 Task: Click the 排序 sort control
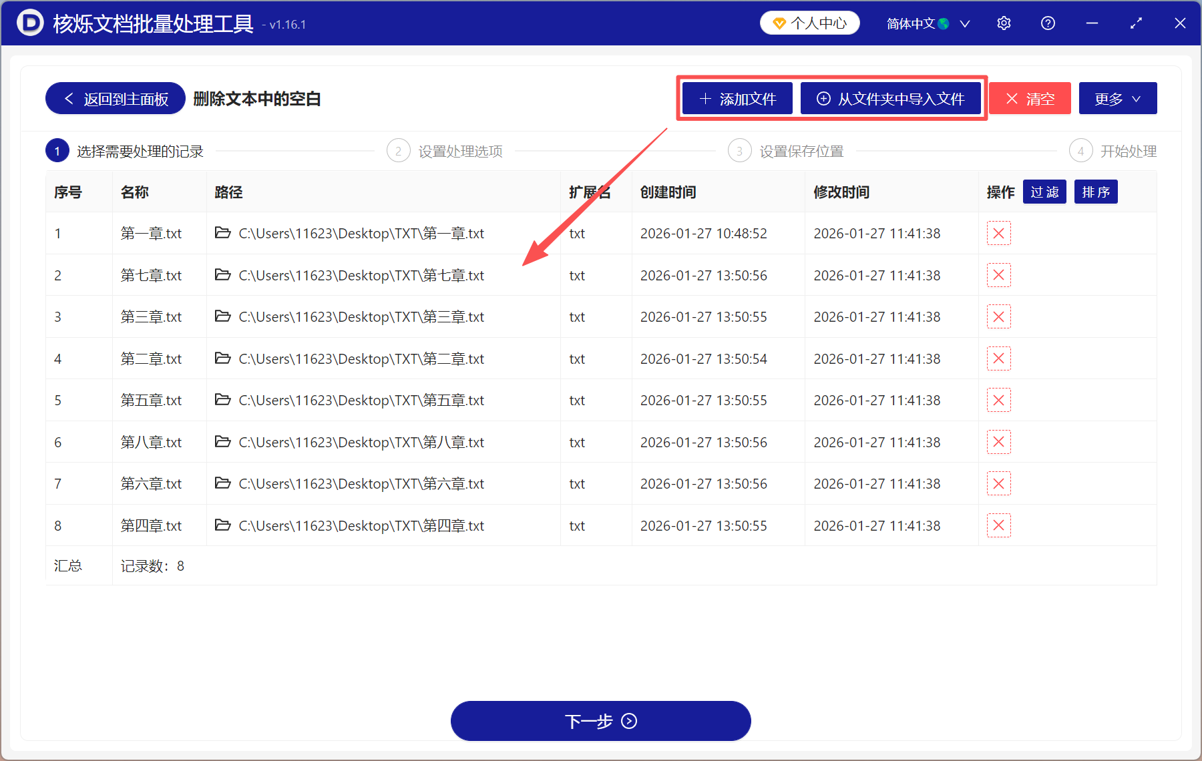click(x=1095, y=192)
